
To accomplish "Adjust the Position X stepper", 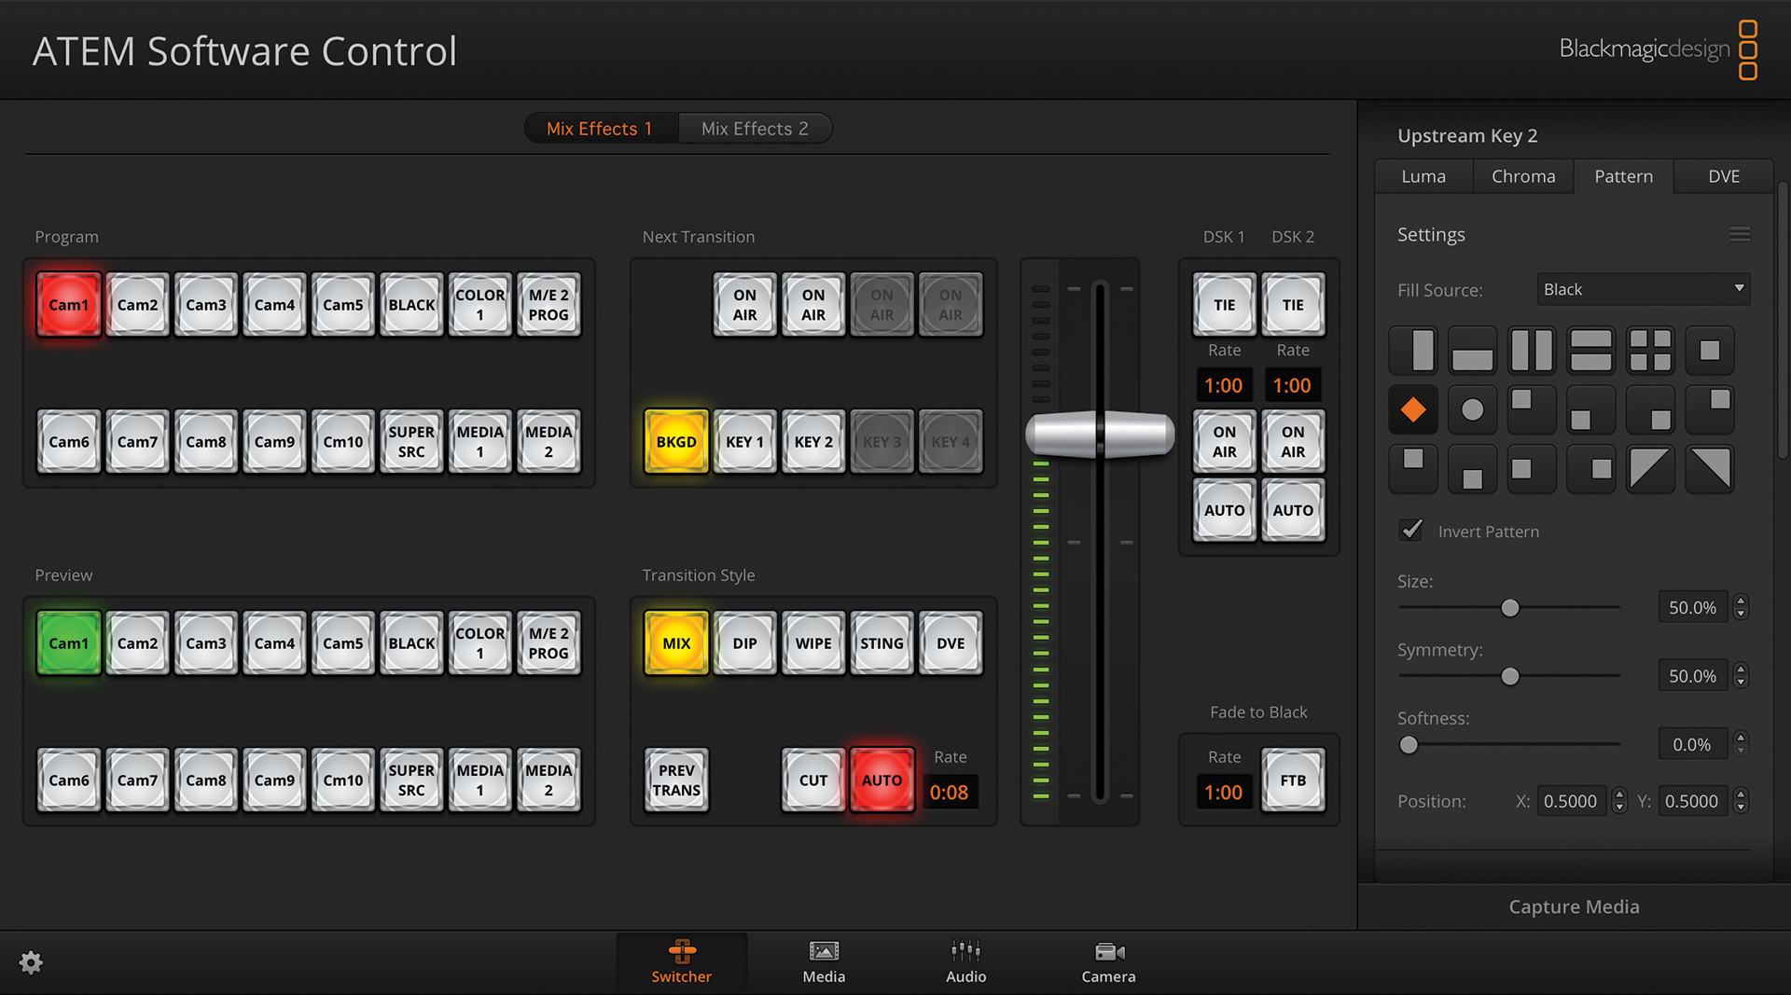I will 1619,800.
